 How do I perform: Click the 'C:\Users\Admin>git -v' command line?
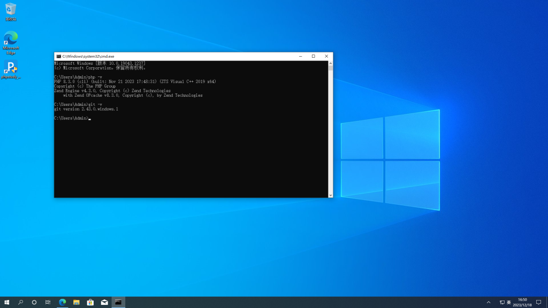pos(78,104)
